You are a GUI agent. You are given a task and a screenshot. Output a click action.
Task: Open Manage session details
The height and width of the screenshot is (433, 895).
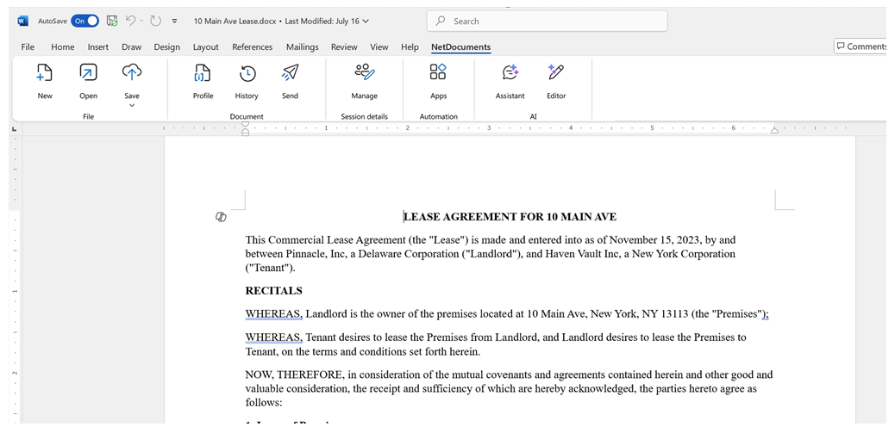tap(364, 82)
